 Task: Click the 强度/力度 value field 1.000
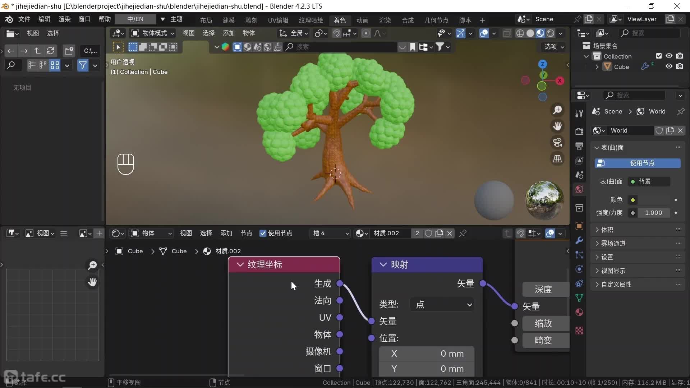pyautogui.click(x=653, y=213)
